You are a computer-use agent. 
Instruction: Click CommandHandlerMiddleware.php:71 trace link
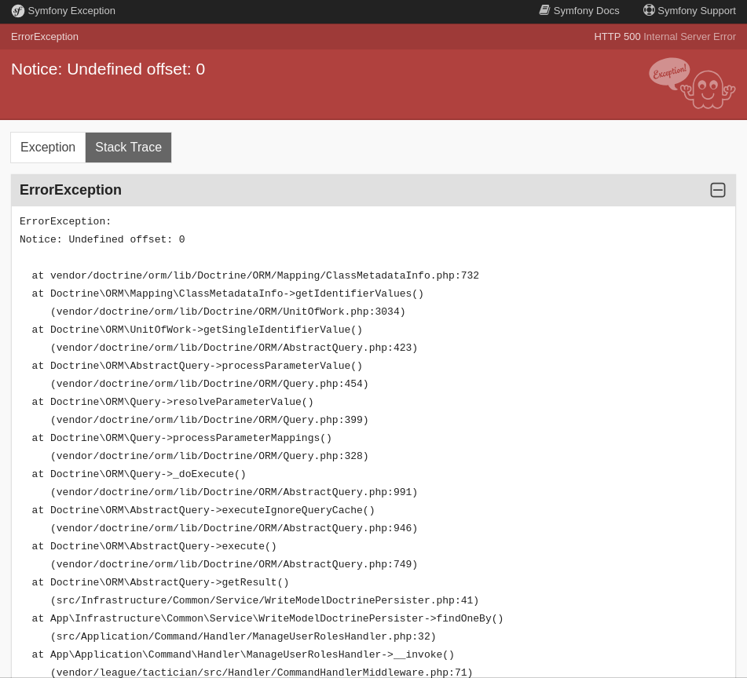point(261,673)
